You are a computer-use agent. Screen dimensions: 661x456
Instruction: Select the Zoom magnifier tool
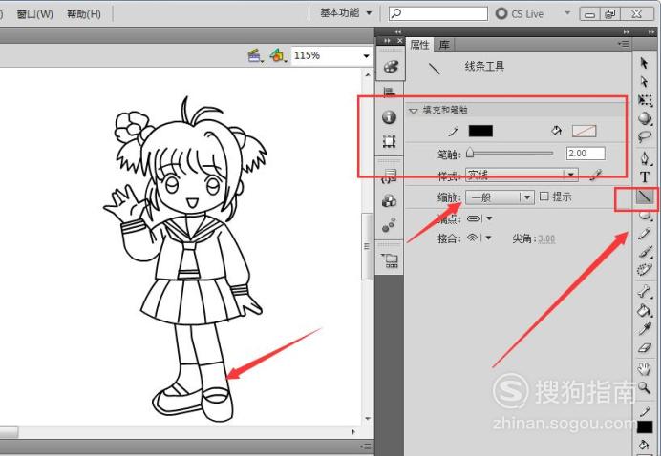tap(645, 387)
